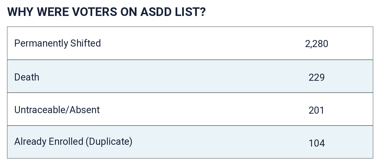This screenshot has height=162, width=380.
Task: Click the 2,280 value
Action: tap(316, 44)
